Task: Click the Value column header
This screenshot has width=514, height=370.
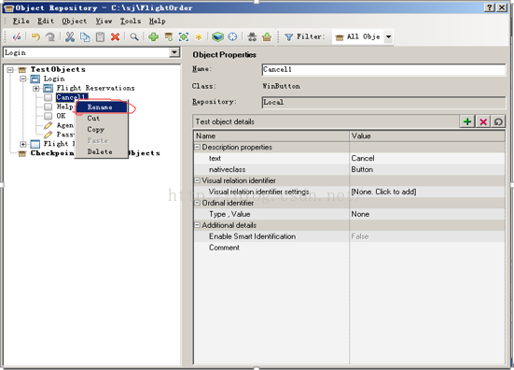Action: point(427,135)
